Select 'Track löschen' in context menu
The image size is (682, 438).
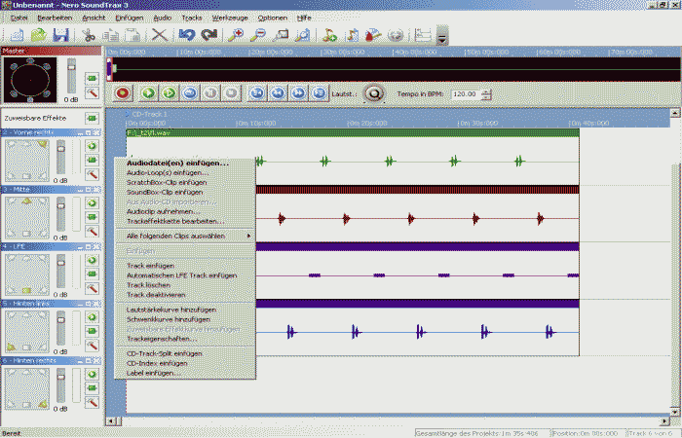(x=150, y=285)
